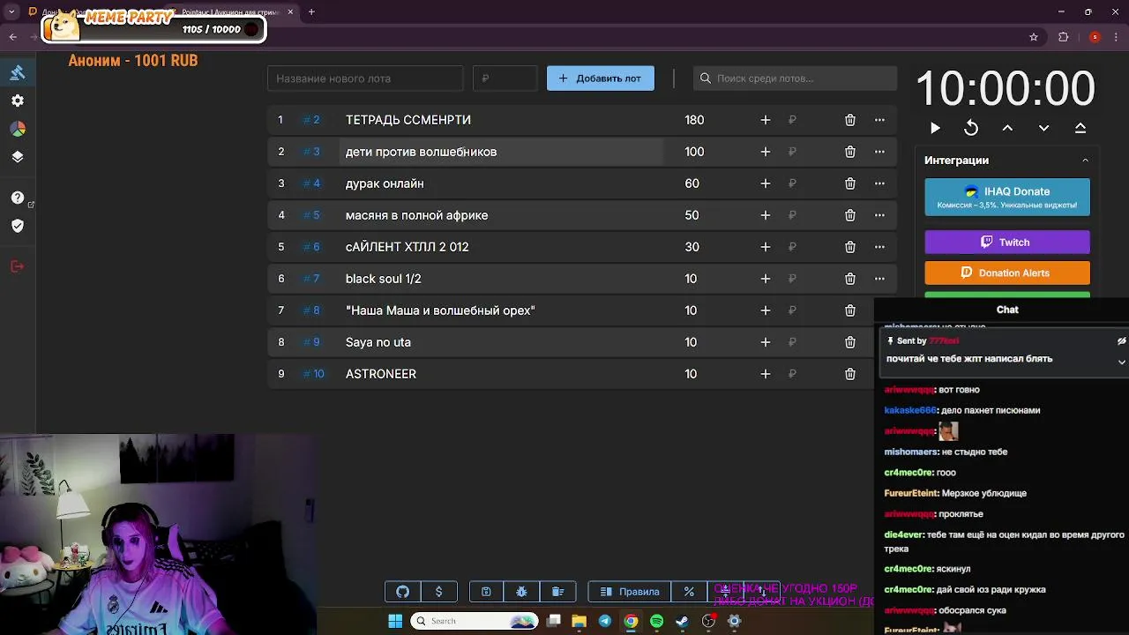Viewport: 1129px width, 635px height.
Task: Start the auction timer
Action: [x=935, y=128]
